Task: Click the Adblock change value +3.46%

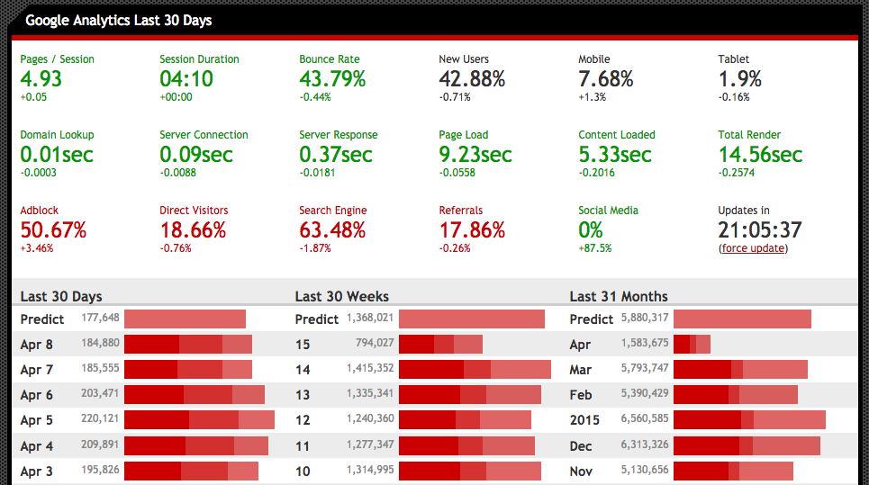Action: (37, 248)
